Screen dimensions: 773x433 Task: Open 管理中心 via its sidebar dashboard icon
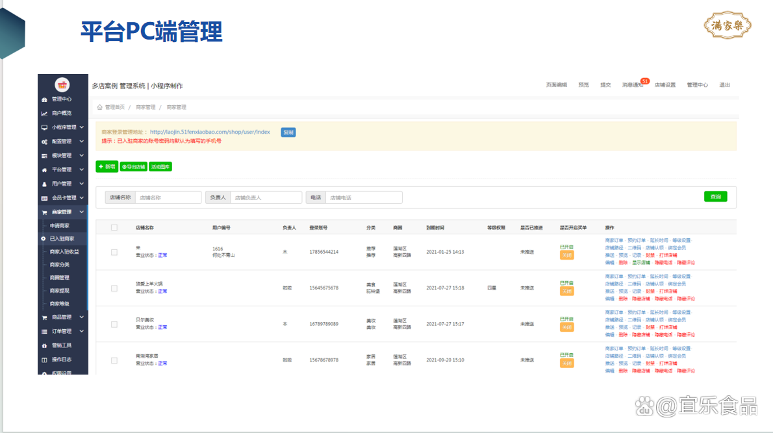(44, 99)
